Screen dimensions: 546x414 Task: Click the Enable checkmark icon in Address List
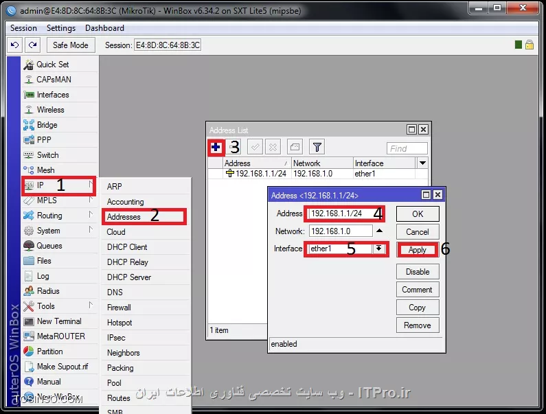coord(255,148)
